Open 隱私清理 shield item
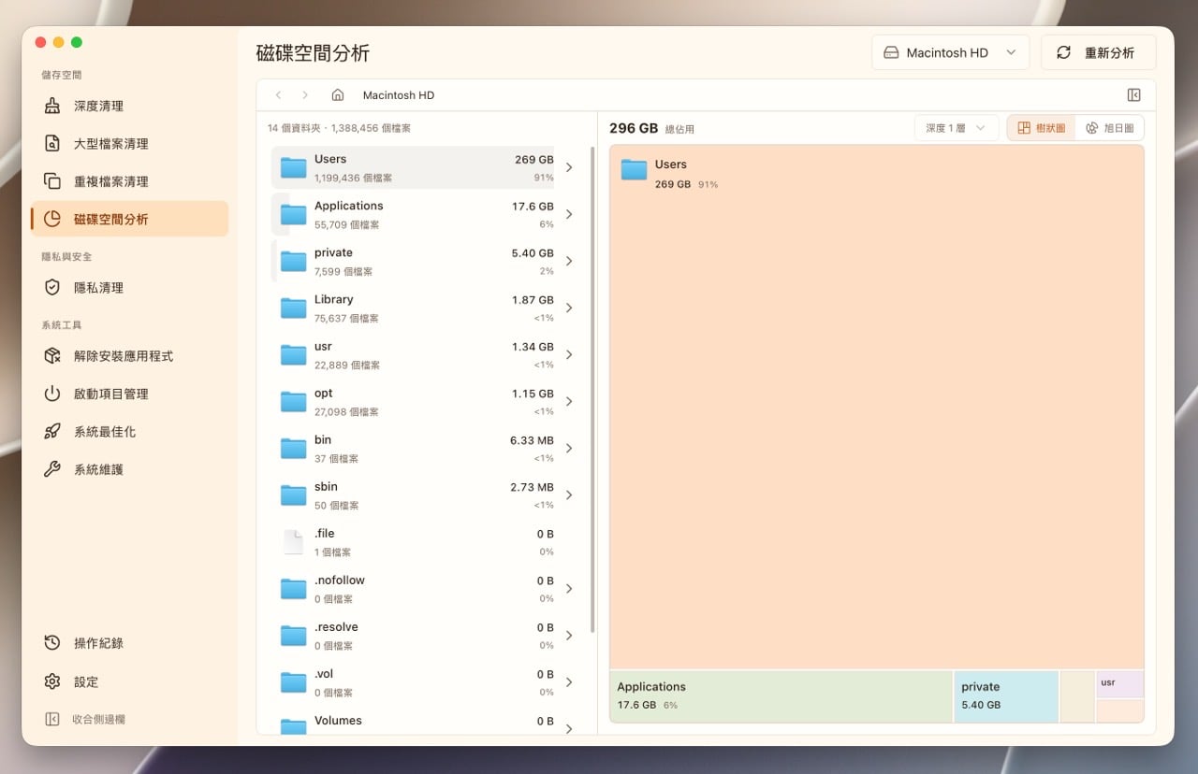The height and width of the screenshot is (774, 1198). pos(129,288)
